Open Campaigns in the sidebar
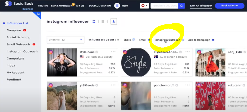The image size is (247, 112). point(16,58)
